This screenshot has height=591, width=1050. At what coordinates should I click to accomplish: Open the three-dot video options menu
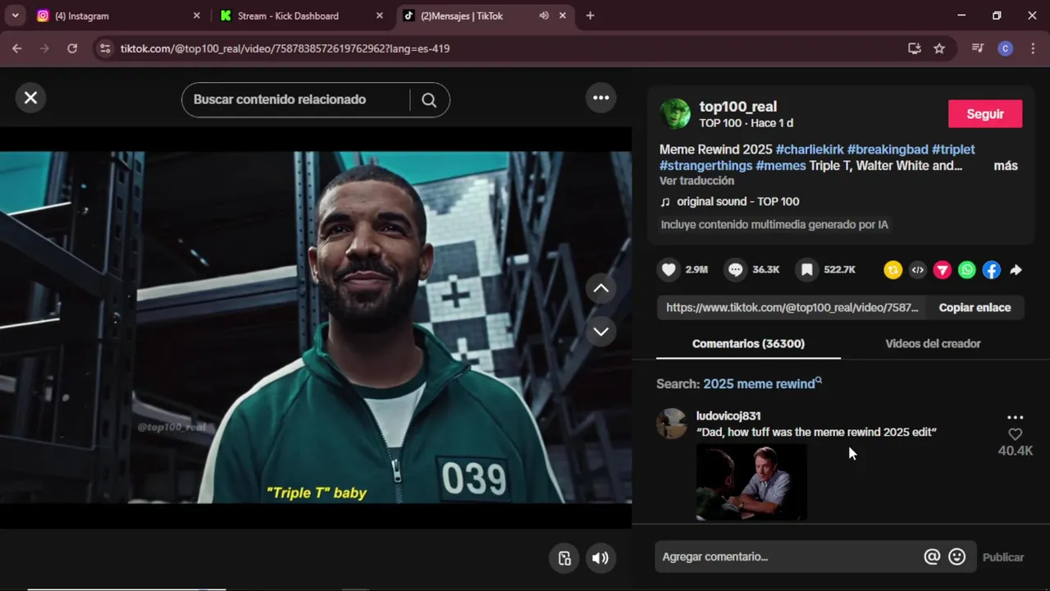601,98
